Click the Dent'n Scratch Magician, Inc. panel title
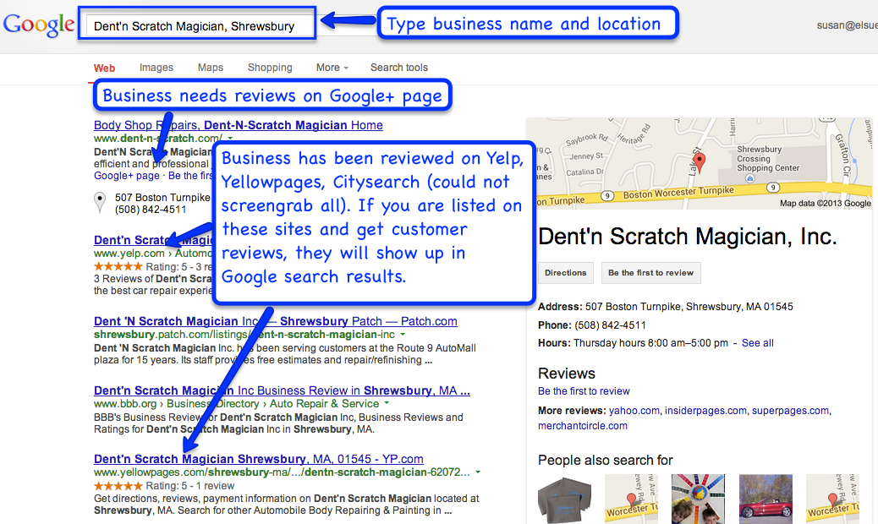Image resolution: width=878 pixels, height=524 pixels. tap(687, 237)
